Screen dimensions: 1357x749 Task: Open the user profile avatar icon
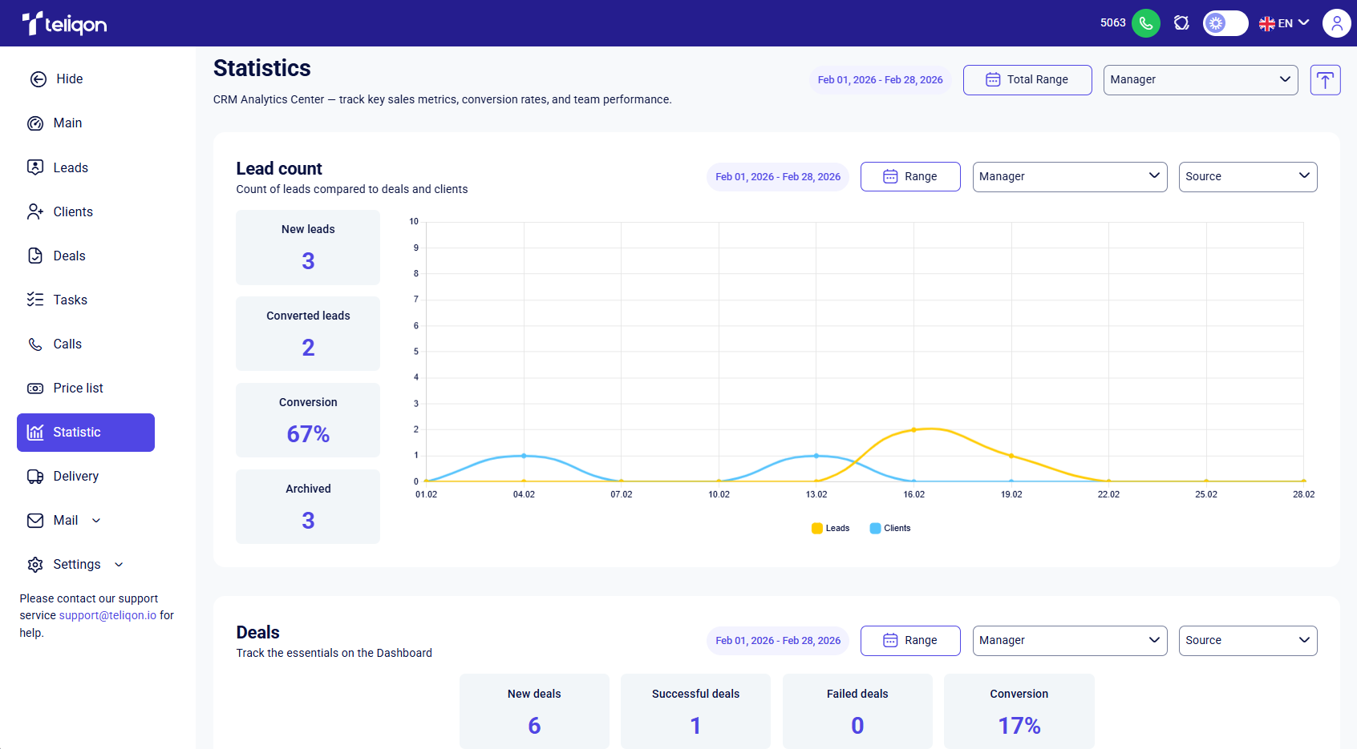pos(1336,23)
